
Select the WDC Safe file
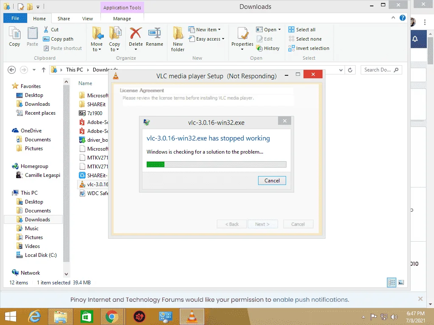pos(93,193)
